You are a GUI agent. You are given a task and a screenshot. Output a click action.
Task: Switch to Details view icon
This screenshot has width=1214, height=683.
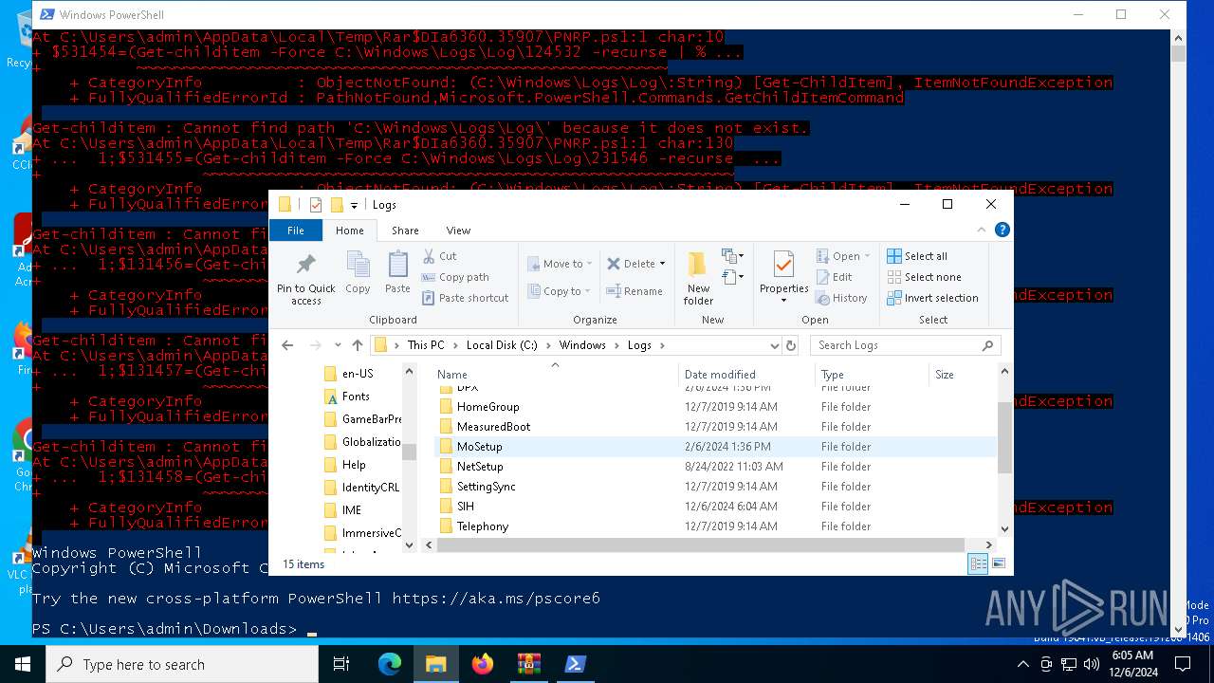coord(978,564)
